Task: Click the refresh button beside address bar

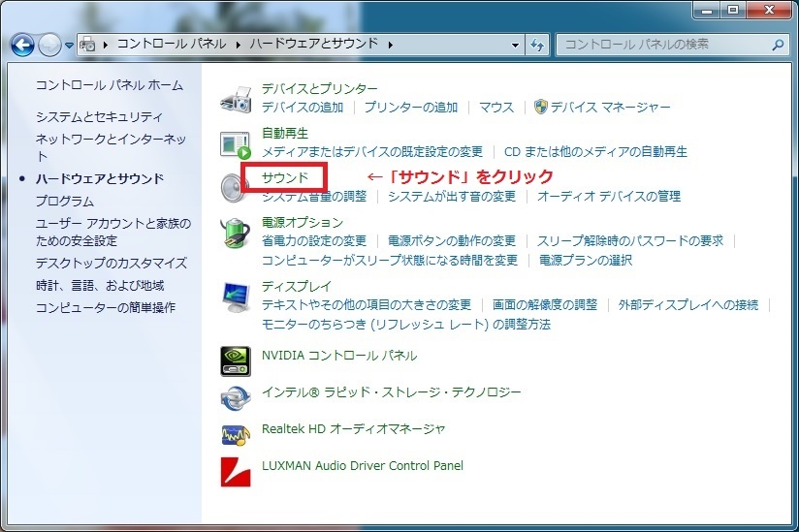Action: click(537, 45)
